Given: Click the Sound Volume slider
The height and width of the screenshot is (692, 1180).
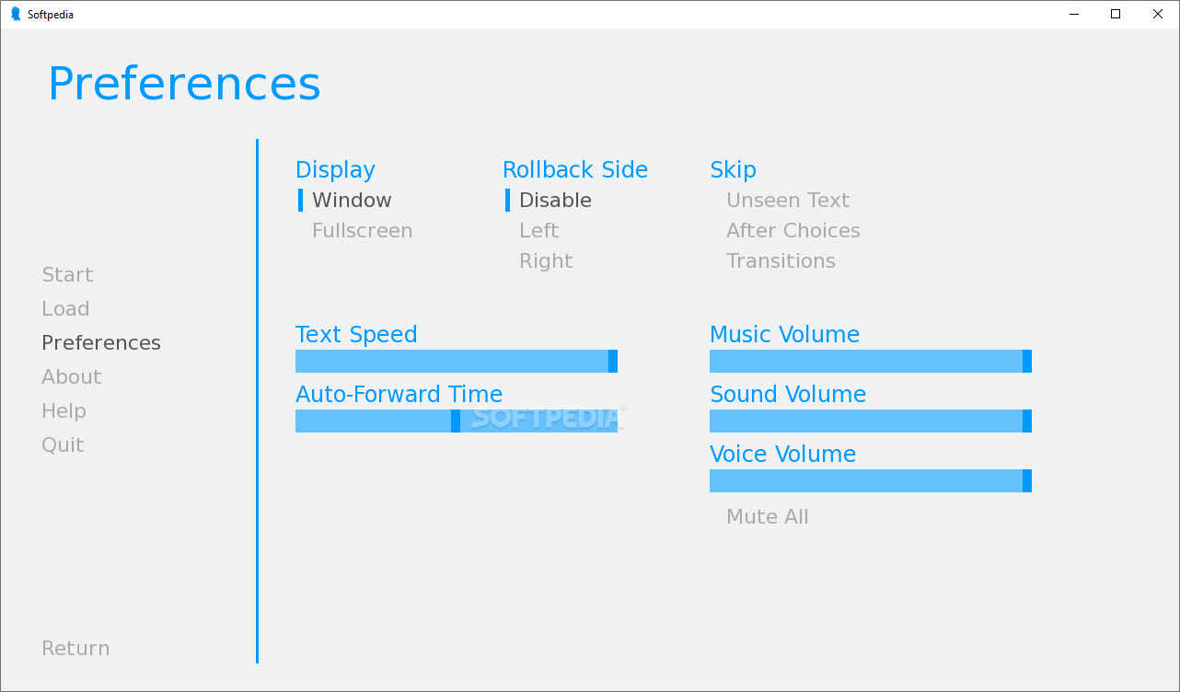Looking at the screenshot, I should tap(871, 421).
